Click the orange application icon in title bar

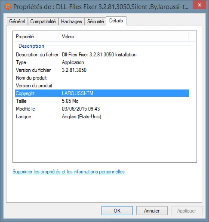[7, 6]
